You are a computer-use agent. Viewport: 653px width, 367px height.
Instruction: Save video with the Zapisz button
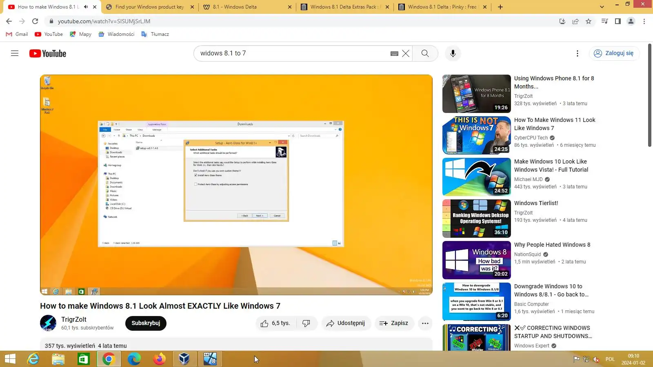(394, 323)
